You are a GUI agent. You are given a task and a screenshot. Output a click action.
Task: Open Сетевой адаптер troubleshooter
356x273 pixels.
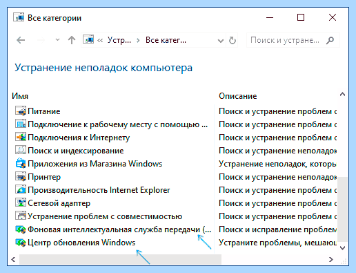tap(59, 203)
